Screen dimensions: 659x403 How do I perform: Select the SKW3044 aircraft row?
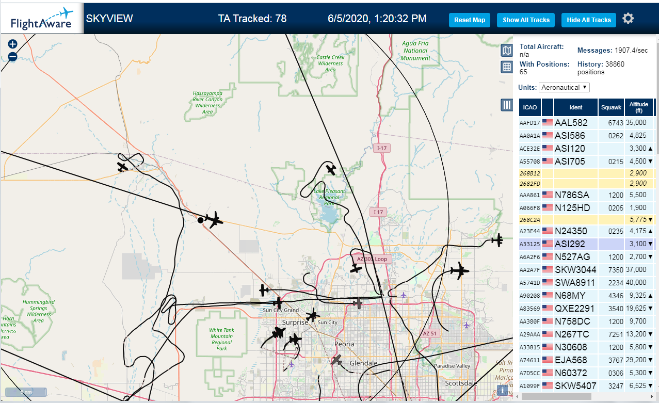click(x=588, y=270)
